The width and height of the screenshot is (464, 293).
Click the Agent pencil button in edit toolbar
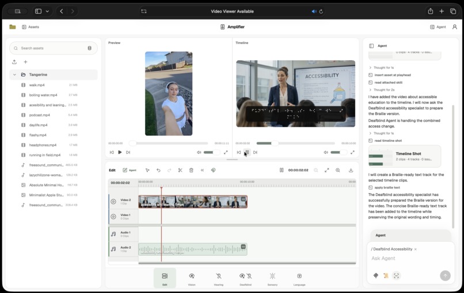point(130,170)
